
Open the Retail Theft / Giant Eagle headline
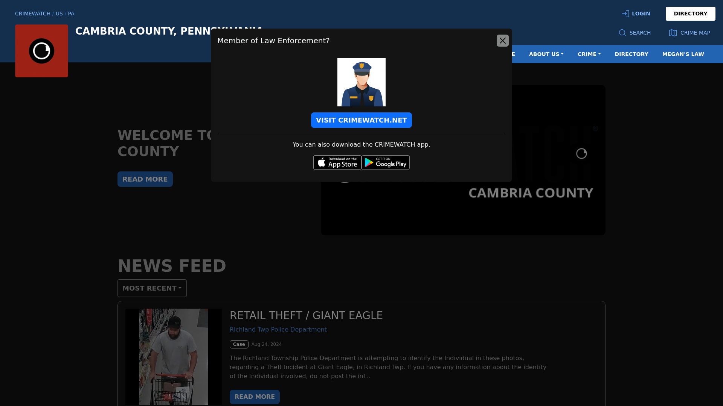306,315
